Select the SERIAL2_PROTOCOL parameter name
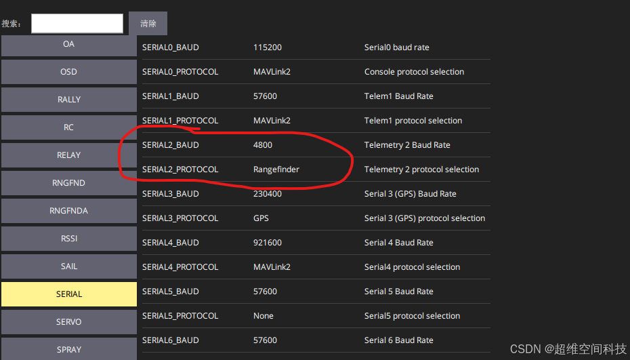The height and width of the screenshot is (360, 630). (x=180, y=169)
